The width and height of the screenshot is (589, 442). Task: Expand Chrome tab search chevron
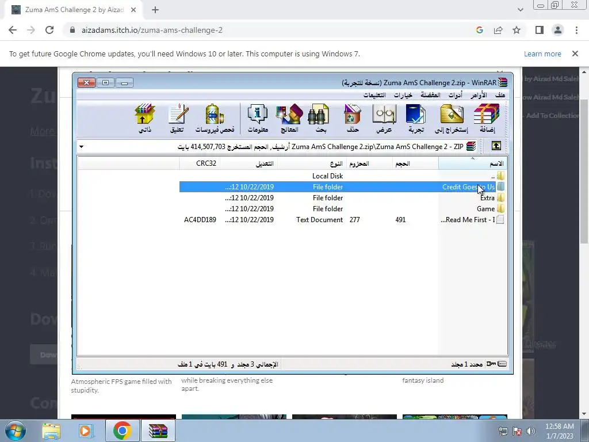pos(520,10)
